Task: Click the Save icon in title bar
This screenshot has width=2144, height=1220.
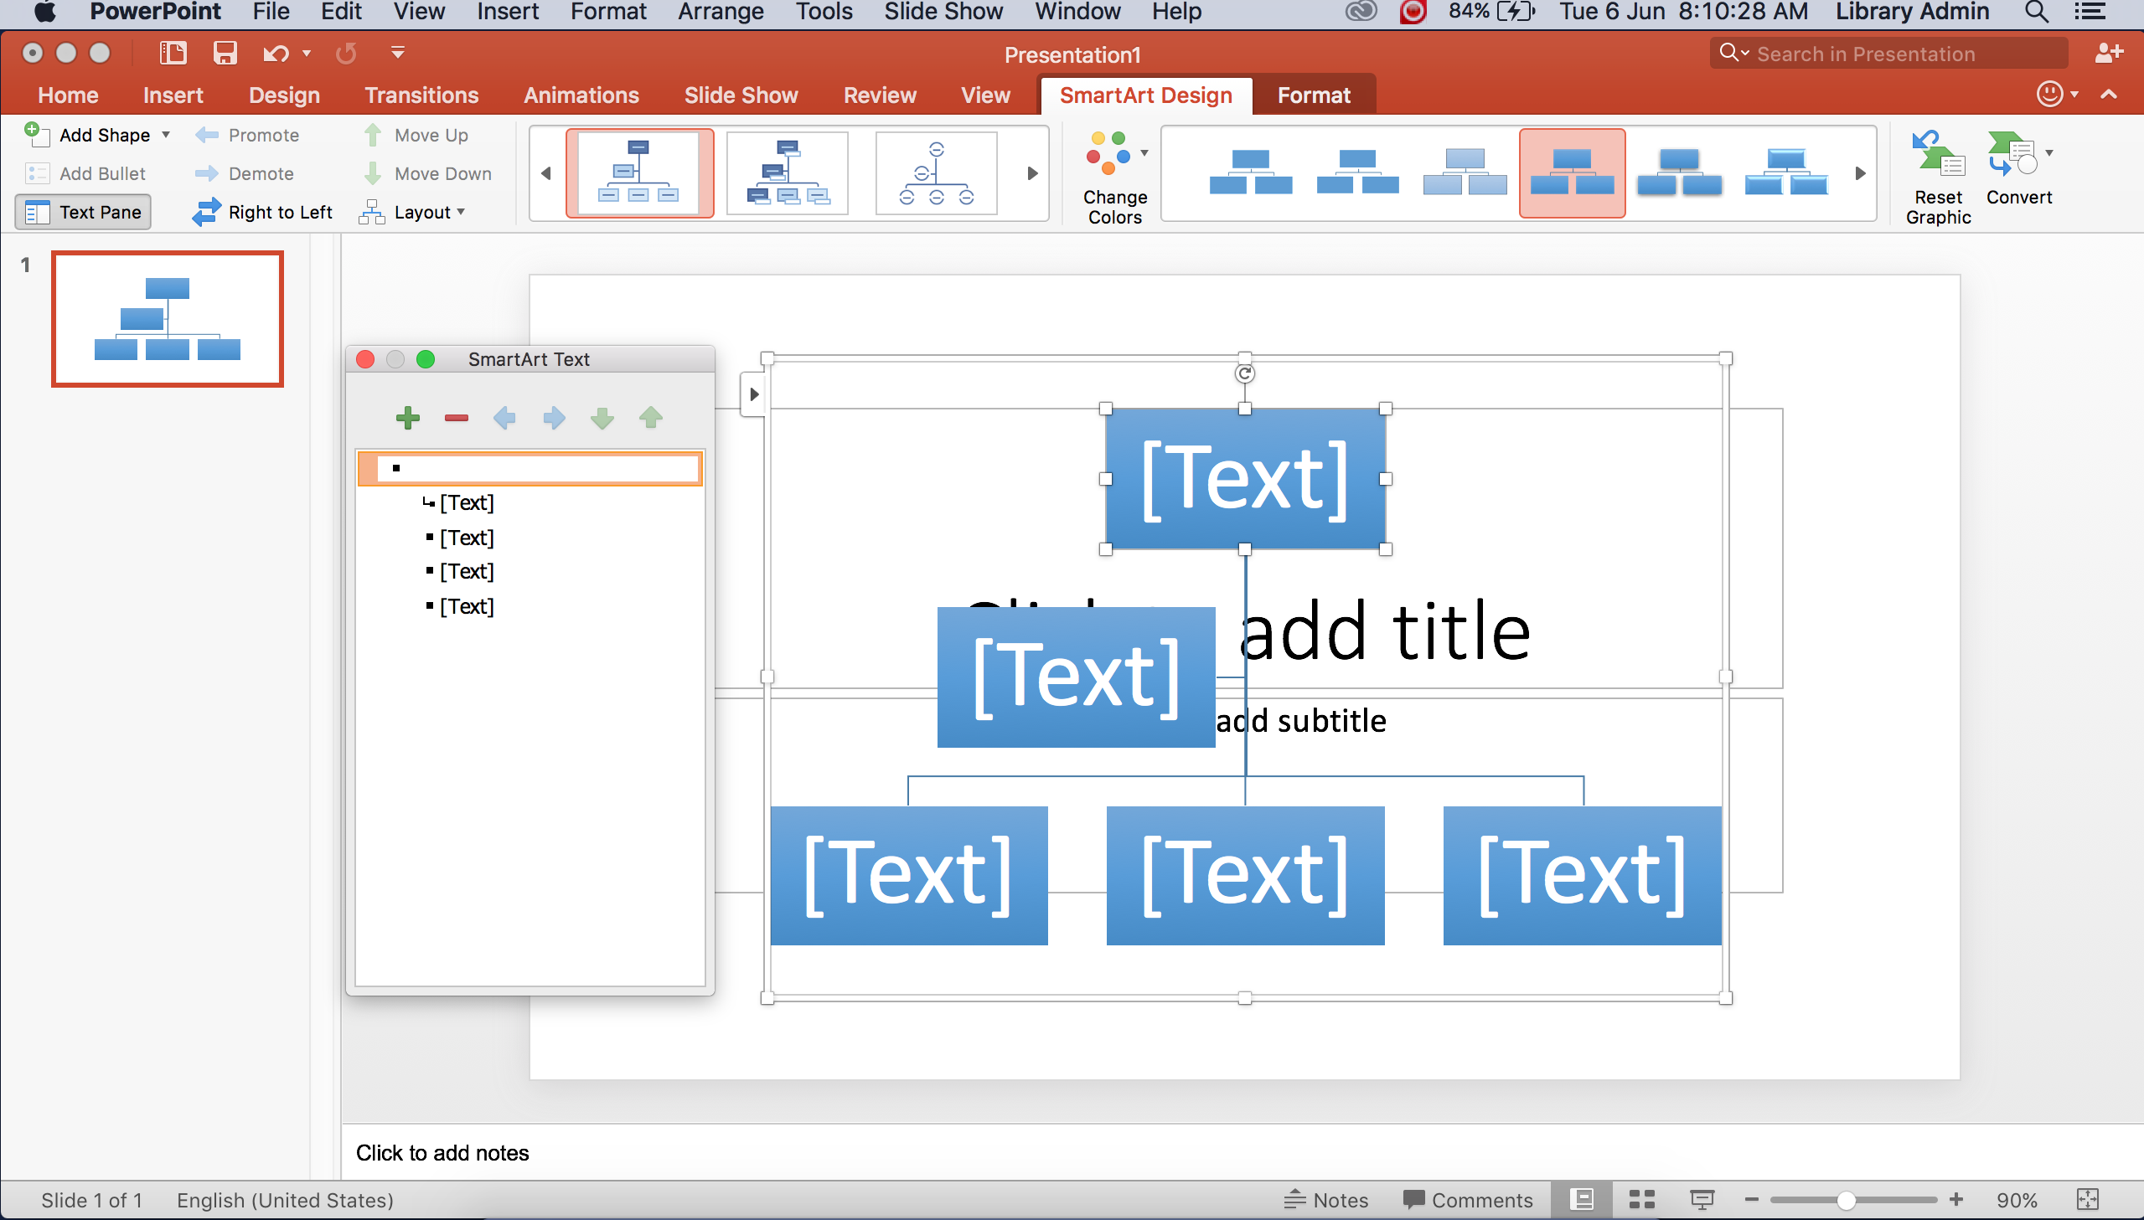Action: click(224, 54)
